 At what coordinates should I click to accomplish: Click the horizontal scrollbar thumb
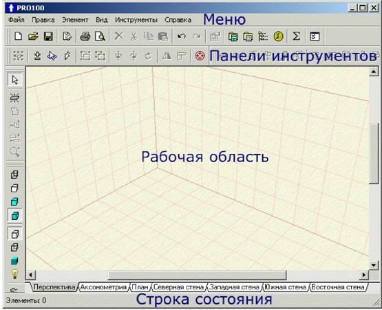[x=197, y=275]
